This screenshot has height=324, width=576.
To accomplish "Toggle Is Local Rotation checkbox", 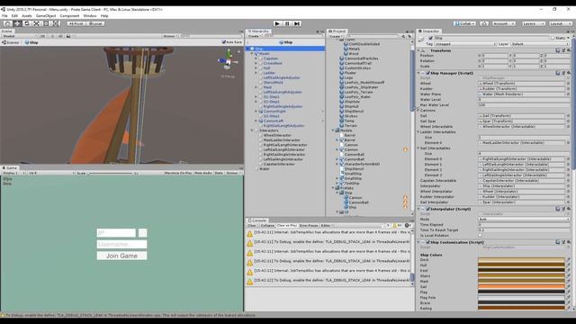I will (x=480, y=236).
